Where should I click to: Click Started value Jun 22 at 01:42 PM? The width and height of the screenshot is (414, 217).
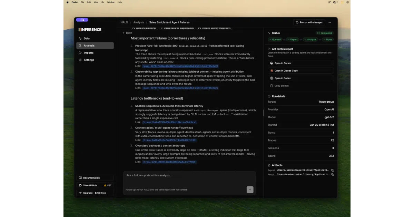[x=322, y=125]
